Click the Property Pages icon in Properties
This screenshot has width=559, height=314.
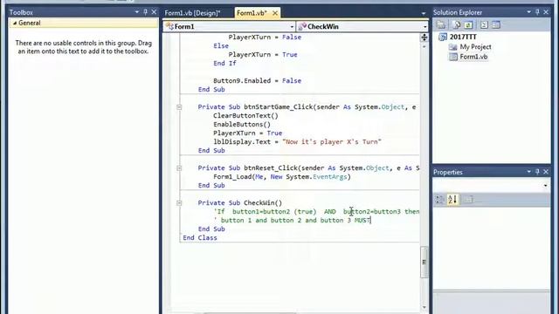coord(468,200)
